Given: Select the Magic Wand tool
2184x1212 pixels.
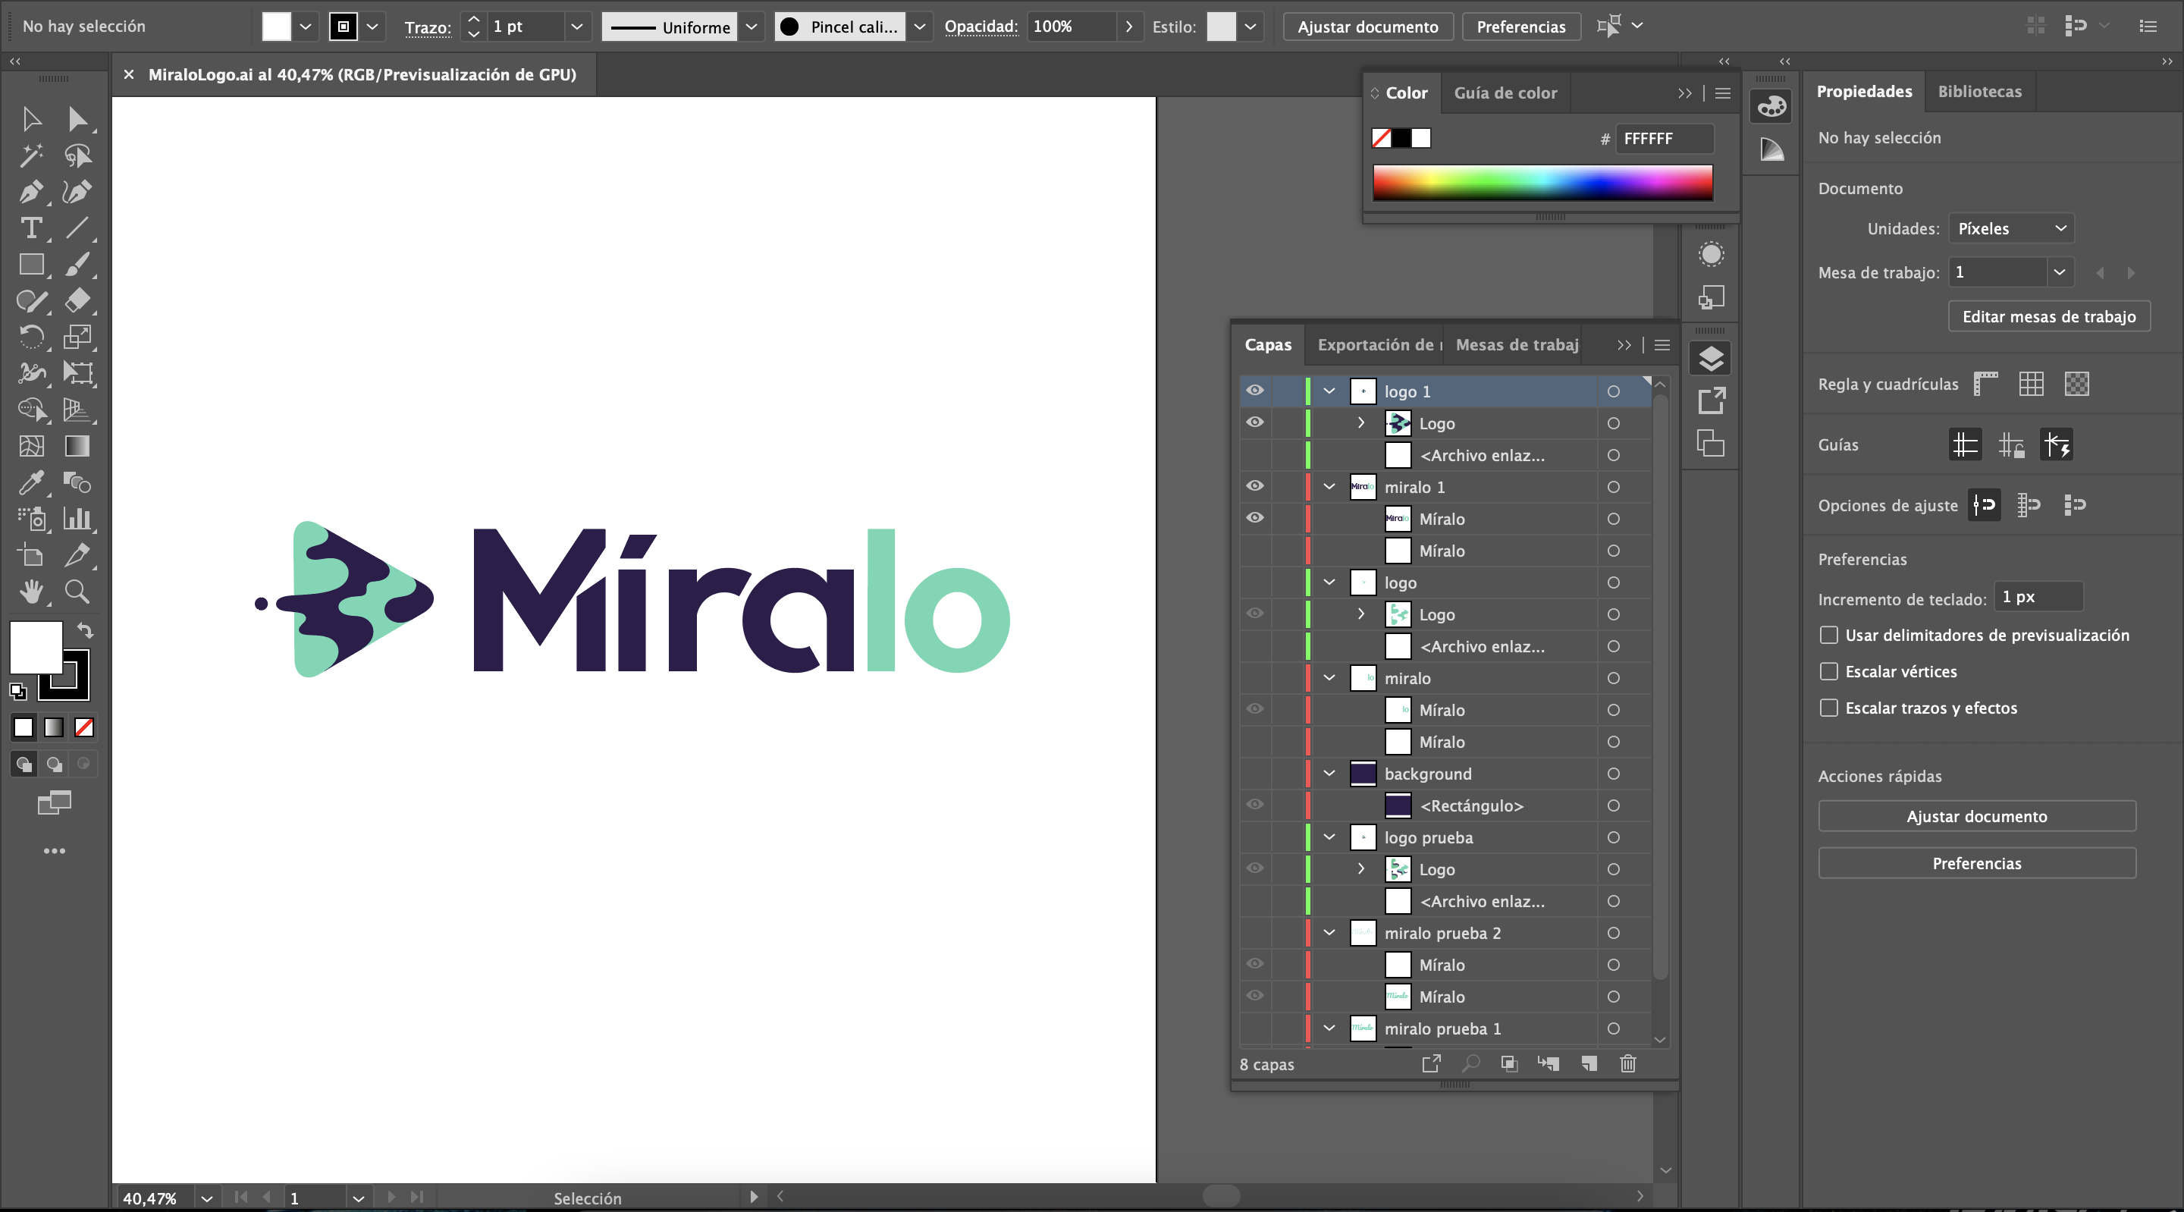Looking at the screenshot, I should [x=30, y=155].
